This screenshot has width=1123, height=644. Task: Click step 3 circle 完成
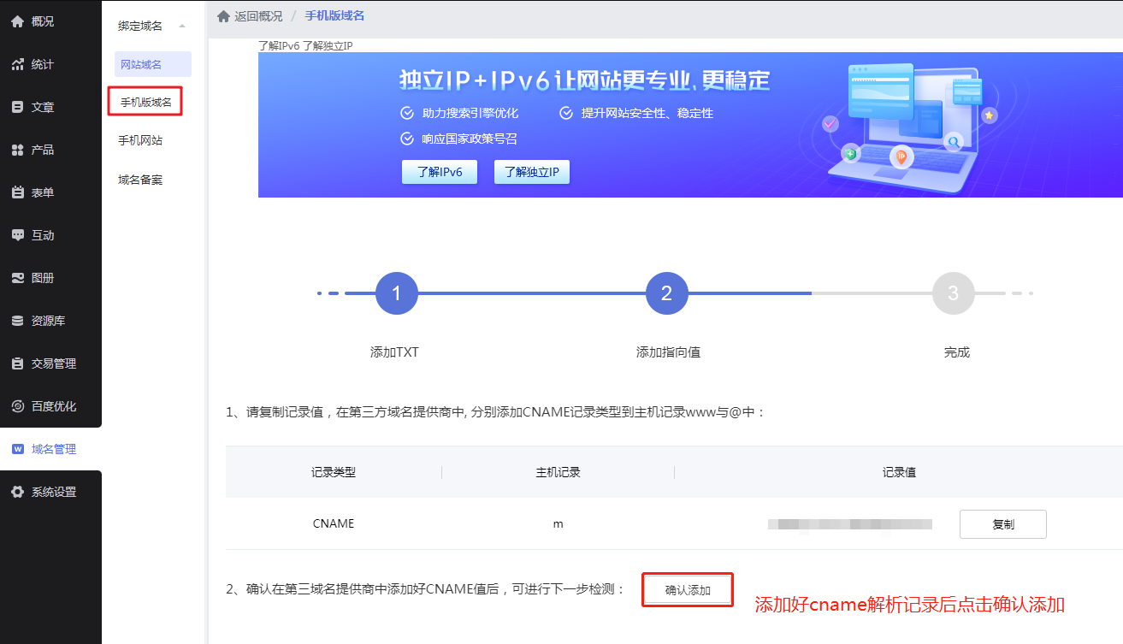tap(953, 293)
